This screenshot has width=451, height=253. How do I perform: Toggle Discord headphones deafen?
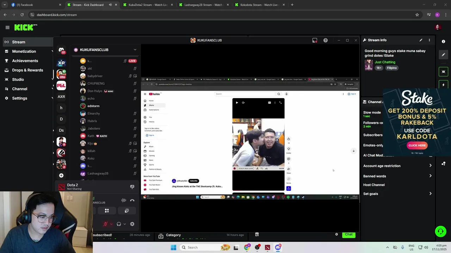119,224
